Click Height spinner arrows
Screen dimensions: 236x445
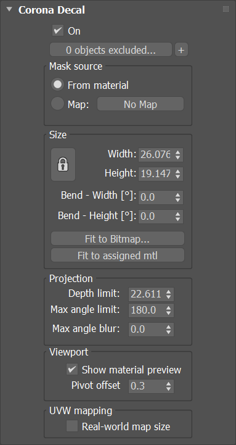pyautogui.click(x=177, y=174)
